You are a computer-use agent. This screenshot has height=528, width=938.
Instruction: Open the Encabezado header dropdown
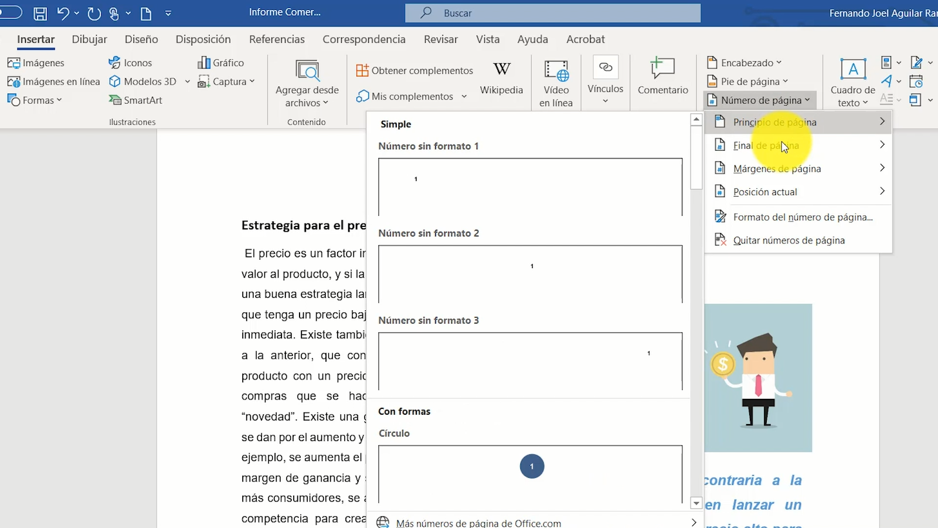pyautogui.click(x=745, y=63)
